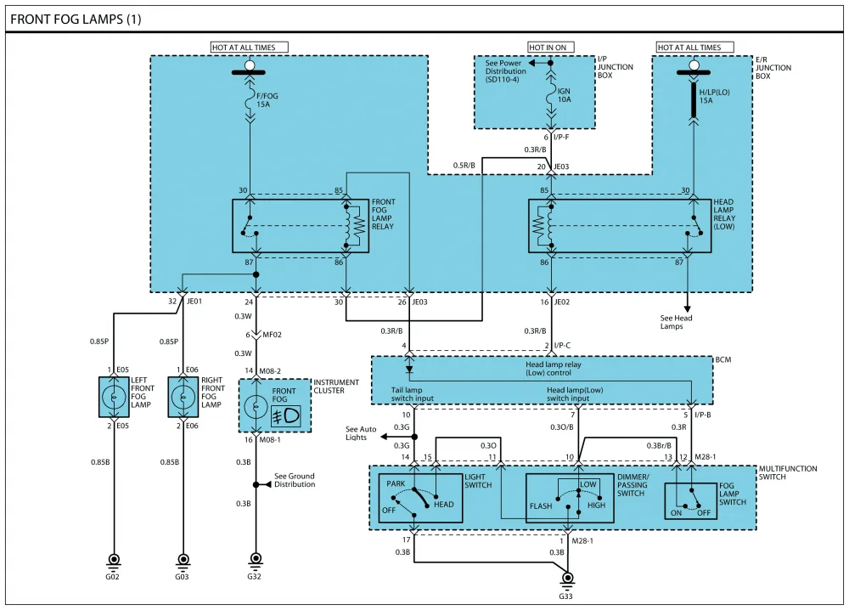Click the 0.5R/B wire label

[464, 165]
